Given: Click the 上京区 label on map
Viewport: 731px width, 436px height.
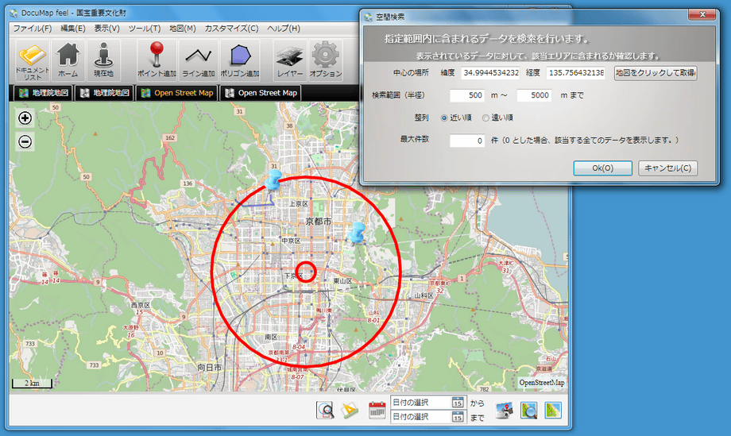Looking at the screenshot, I should pyautogui.click(x=299, y=204).
